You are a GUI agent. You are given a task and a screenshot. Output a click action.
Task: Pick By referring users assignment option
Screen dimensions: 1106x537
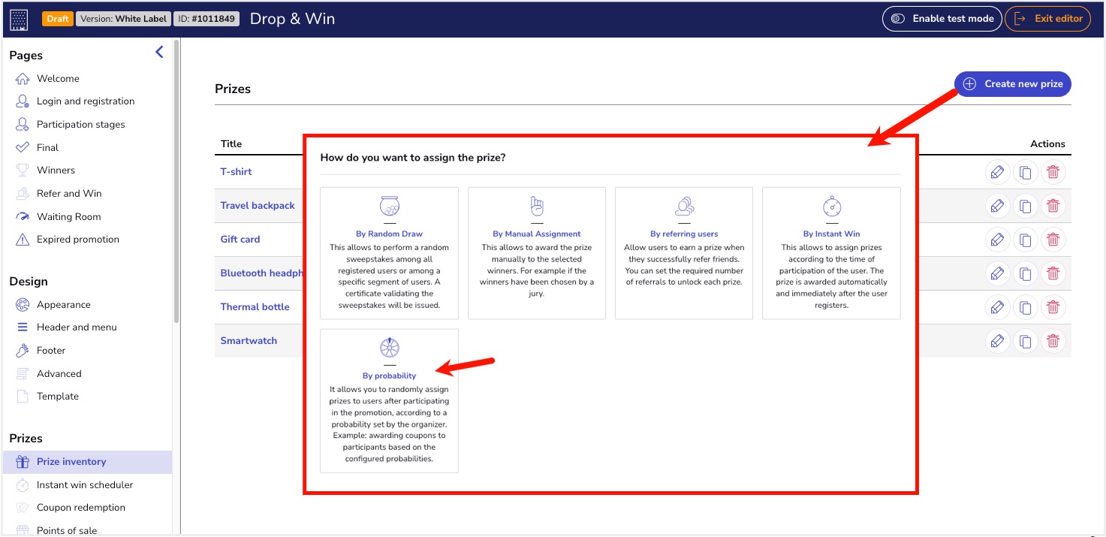coord(683,253)
